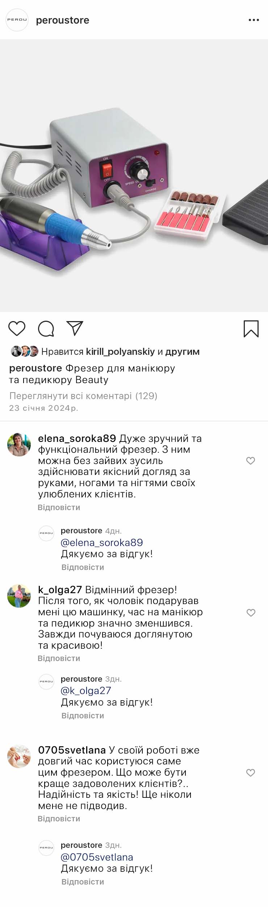Like k_olga27's comment

(251, 612)
